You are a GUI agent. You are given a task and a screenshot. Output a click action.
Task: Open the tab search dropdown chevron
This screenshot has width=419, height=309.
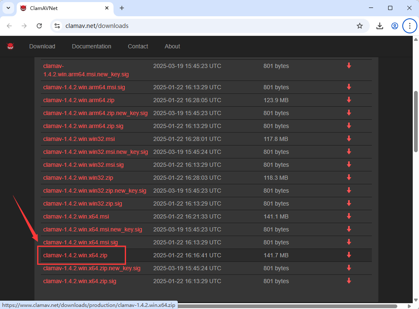(x=8, y=8)
